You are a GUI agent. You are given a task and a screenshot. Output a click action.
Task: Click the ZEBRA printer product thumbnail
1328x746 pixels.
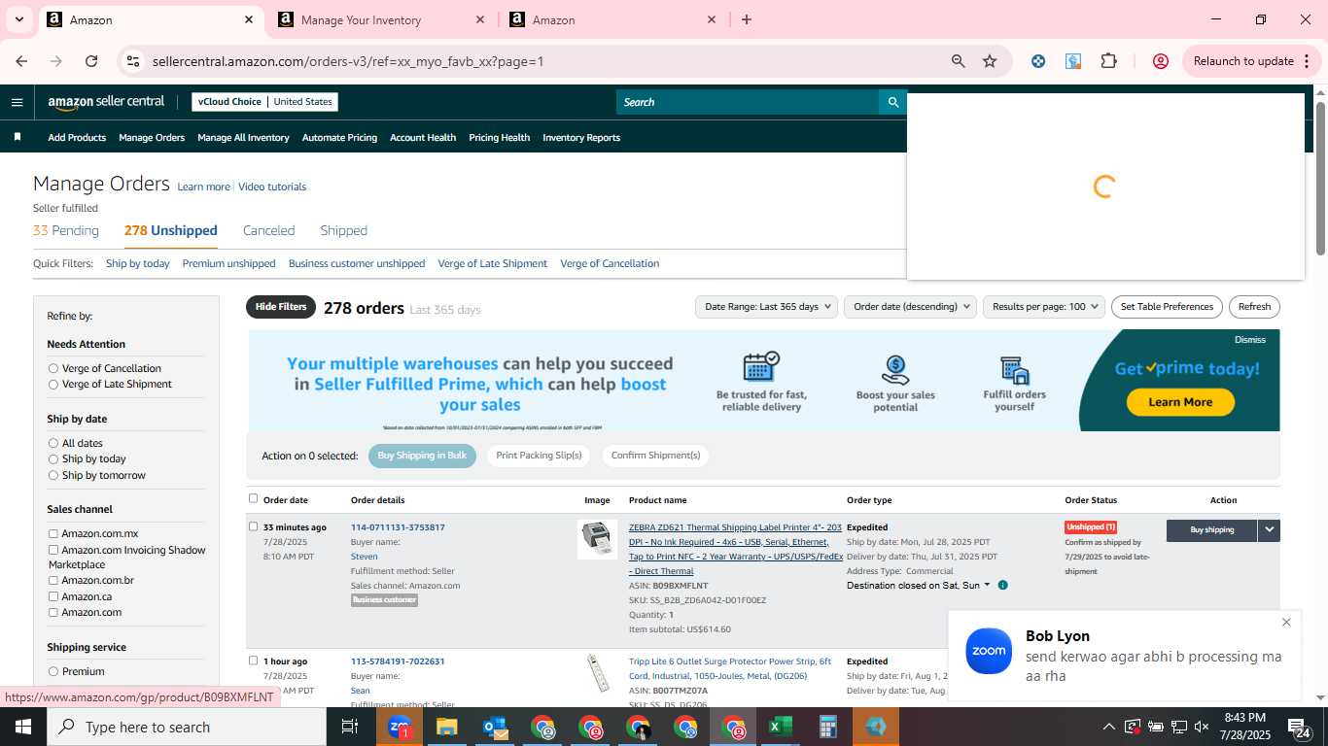click(x=597, y=540)
